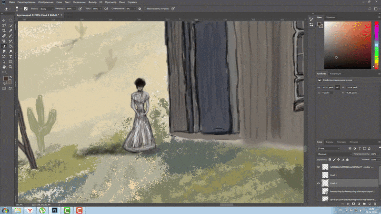Create a new layer

[x=370, y=204]
